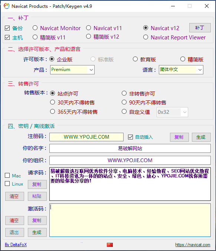Click 生成 button beside the 注册码 field
The width and height of the screenshot is (216, 251).
201,137
